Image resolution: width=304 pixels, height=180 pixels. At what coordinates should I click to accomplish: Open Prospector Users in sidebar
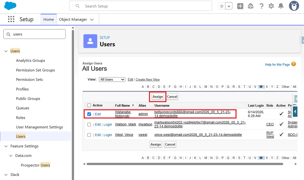[35, 165]
